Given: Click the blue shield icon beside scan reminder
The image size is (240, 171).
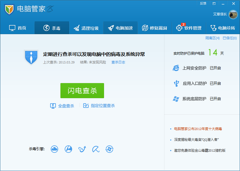Looking at the screenshot, I should pyautogui.click(x=31, y=57).
